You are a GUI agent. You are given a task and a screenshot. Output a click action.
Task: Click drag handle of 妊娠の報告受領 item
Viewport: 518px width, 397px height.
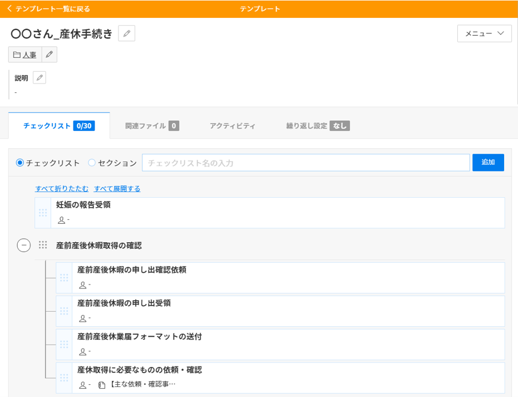tap(43, 213)
